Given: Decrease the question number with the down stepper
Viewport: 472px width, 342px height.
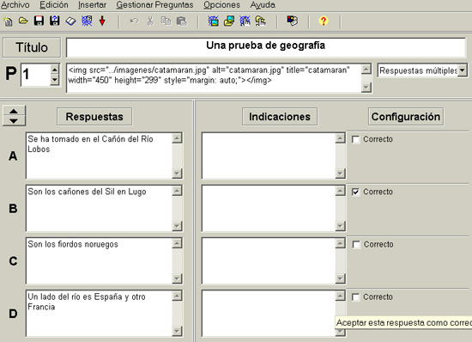Looking at the screenshot, I should coord(54,80).
